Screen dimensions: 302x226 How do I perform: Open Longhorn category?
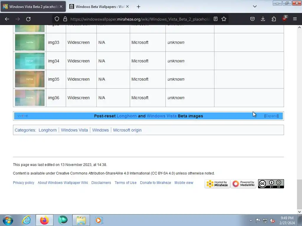pyautogui.click(x=47, y=130)
